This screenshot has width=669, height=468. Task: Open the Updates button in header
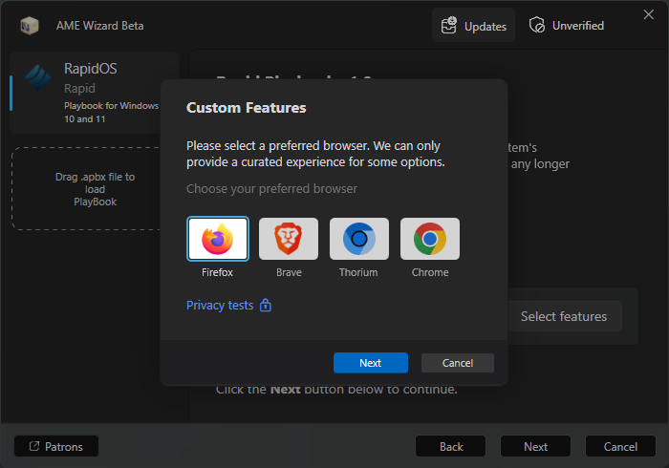pyautogui.click(x=474, y=26)
